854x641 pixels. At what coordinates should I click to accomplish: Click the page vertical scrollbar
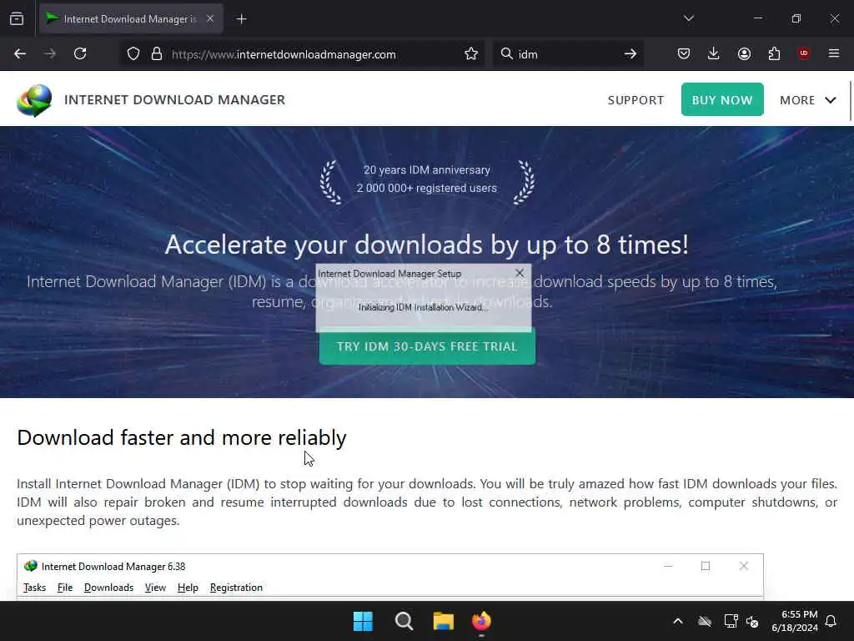tap(851, 101)
